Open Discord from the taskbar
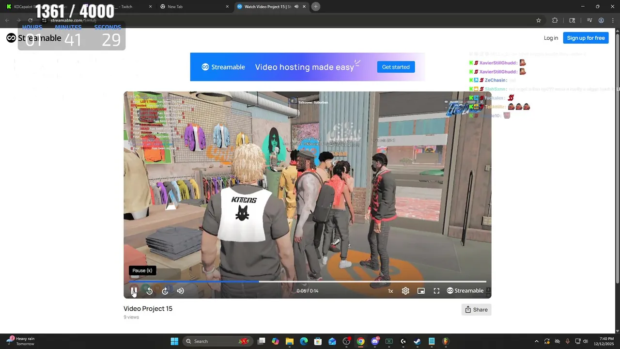620x349 pixels. [x=375, y=341]
